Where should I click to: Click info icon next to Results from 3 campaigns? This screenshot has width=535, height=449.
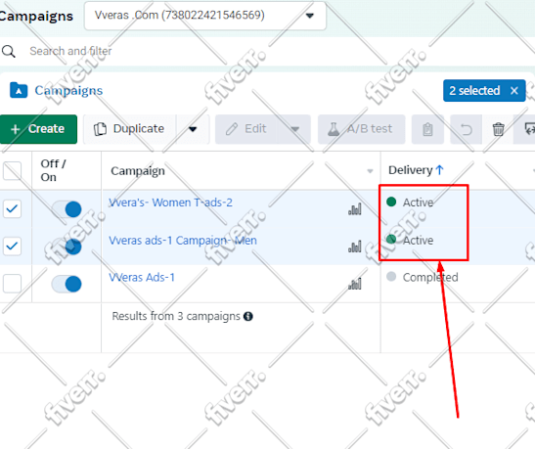(x=248, y=317)
